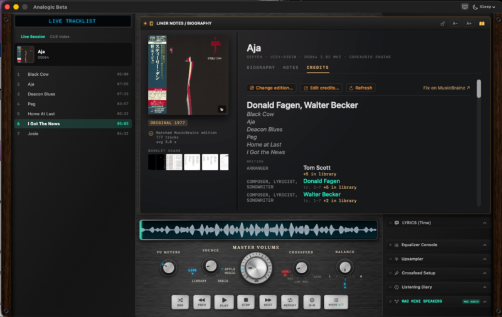Select LIBRARY source label

(x=199, y=281)
